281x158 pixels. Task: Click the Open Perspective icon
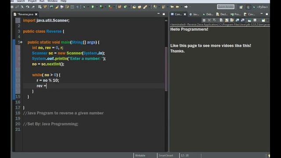pyautogui.click(x=241, y=7)
